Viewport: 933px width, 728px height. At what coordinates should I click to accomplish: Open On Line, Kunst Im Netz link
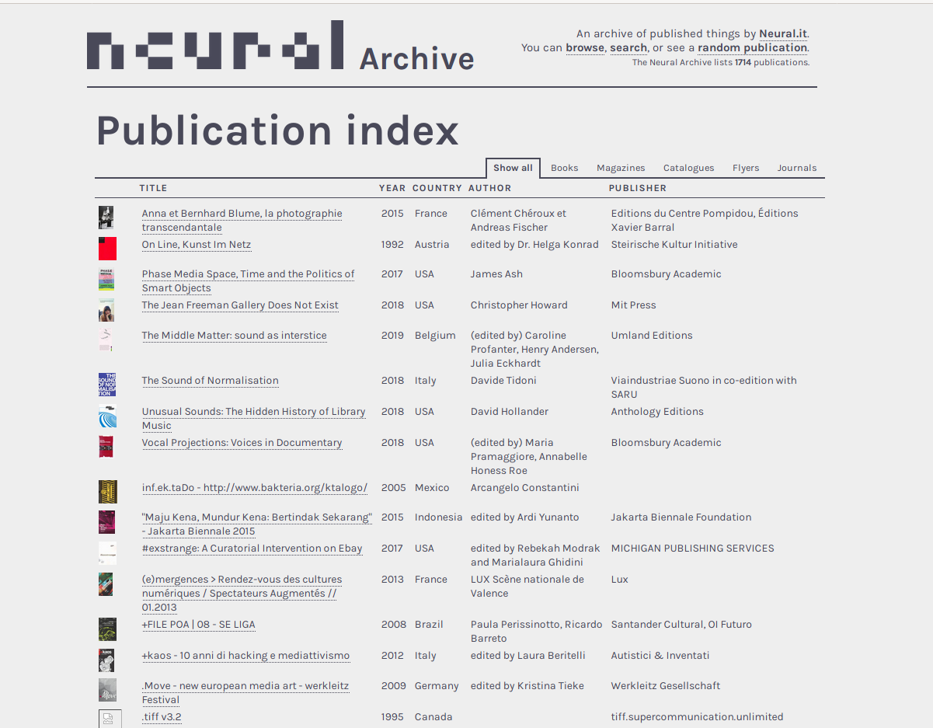coord(197,245)
